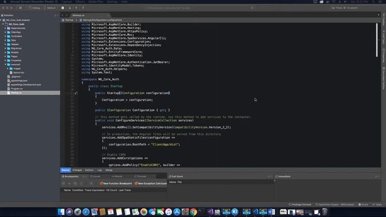Show the Tasks pad
Image resolution: width=386 pixels, height=217 pixels.
tap(377, 205)
